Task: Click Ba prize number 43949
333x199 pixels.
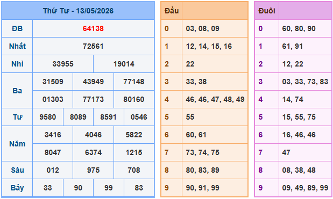Action: coord(93,82)
